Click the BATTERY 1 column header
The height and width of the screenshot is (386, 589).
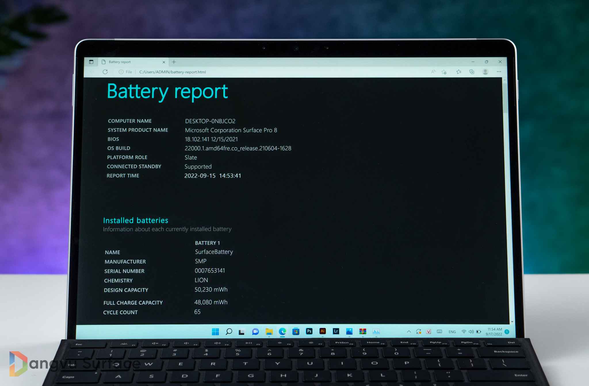[207, 243]
